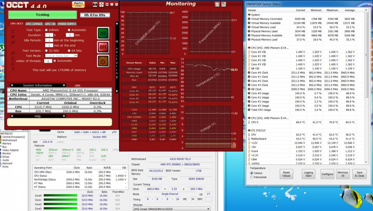Click the icon beside Virtual Memory Commited

click(x=249, y=19)
